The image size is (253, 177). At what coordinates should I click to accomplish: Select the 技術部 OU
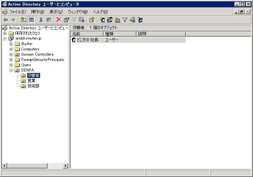[x=33, y=86]
